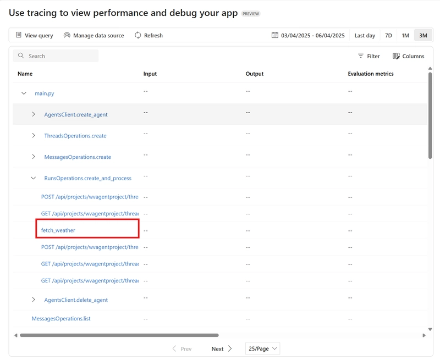Select the Last day range
440x360 pixels.
[x=365, y=35]
